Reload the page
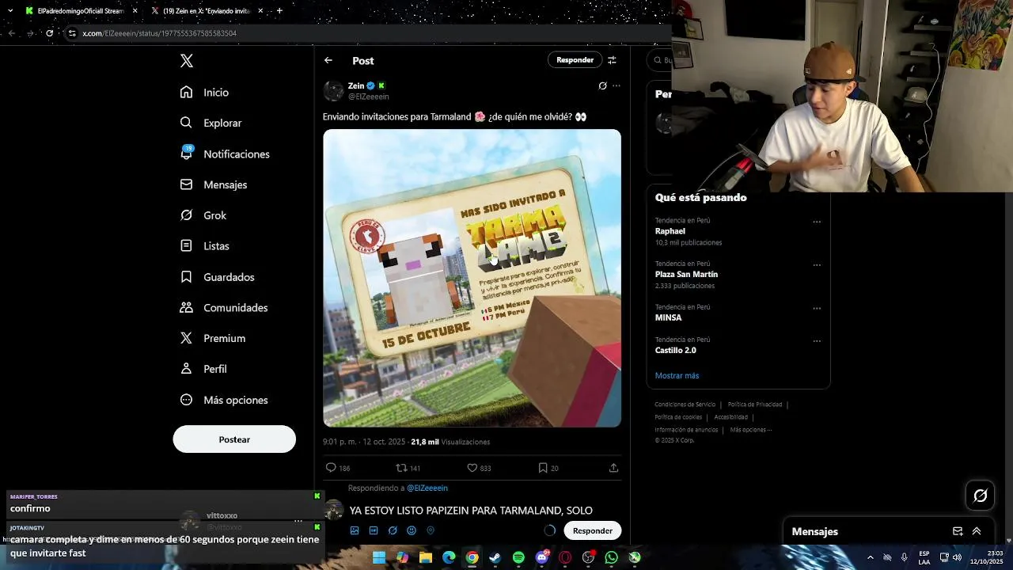The image size is (1013, 570). click(49, 33)
